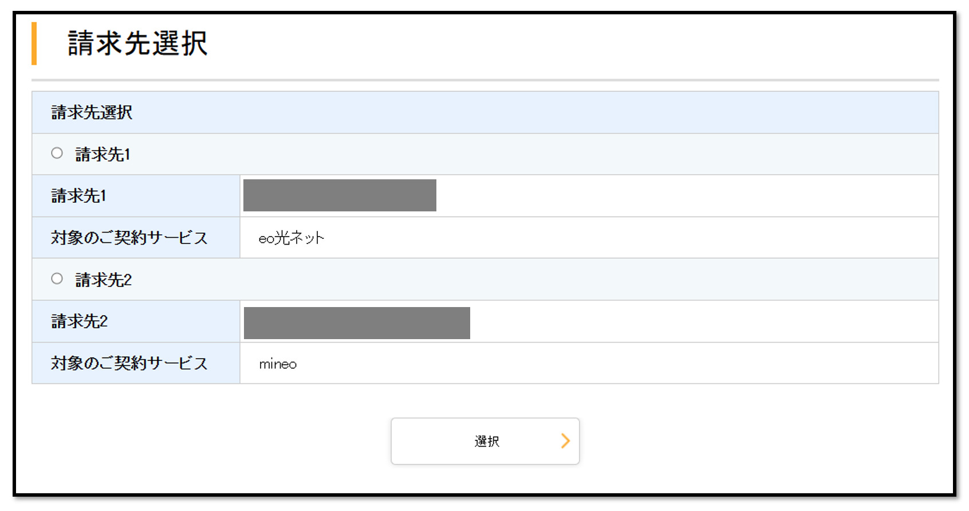The height and width of the screenshot is (511, 969).
Task: Click the mineo service text
Action: click(x=278, y=364)
